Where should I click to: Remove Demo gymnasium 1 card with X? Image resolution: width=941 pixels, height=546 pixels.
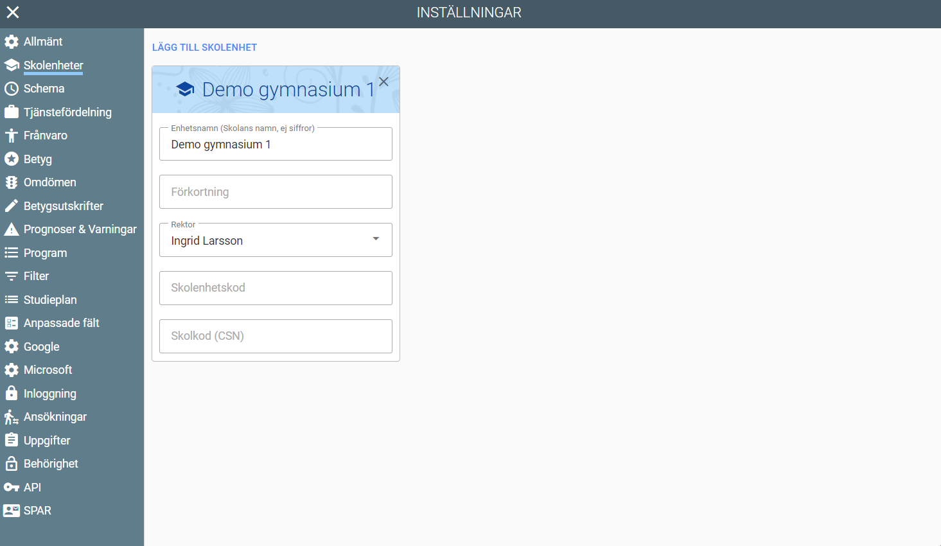pos(383,82)
